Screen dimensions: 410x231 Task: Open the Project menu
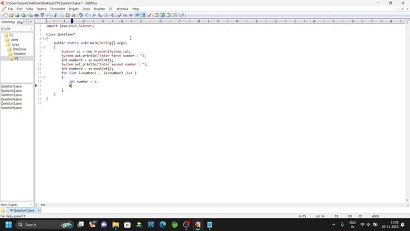74,9
